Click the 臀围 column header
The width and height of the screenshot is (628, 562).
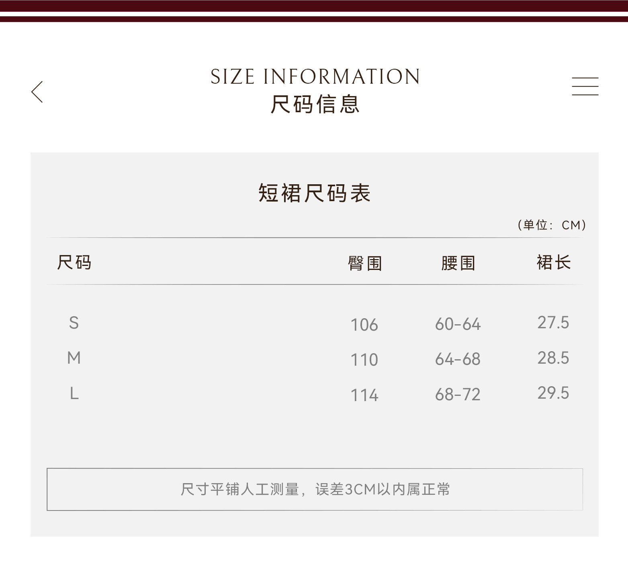click(364, 264)
